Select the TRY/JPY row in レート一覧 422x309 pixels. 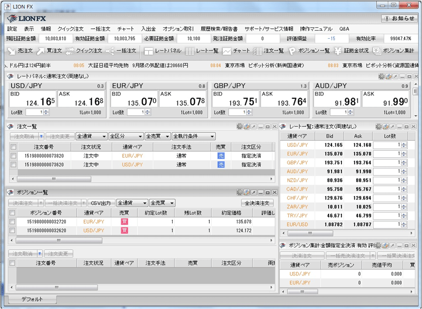pos(348,216)
